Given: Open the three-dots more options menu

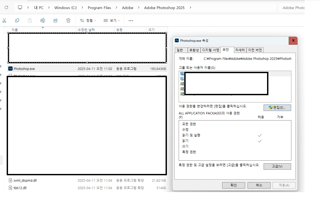Looking at the screenshot, I should coord(131,20).
